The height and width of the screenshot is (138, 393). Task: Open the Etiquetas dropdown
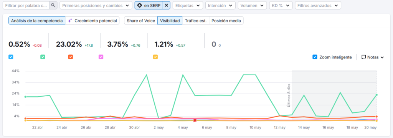click(x=188, y=5)
